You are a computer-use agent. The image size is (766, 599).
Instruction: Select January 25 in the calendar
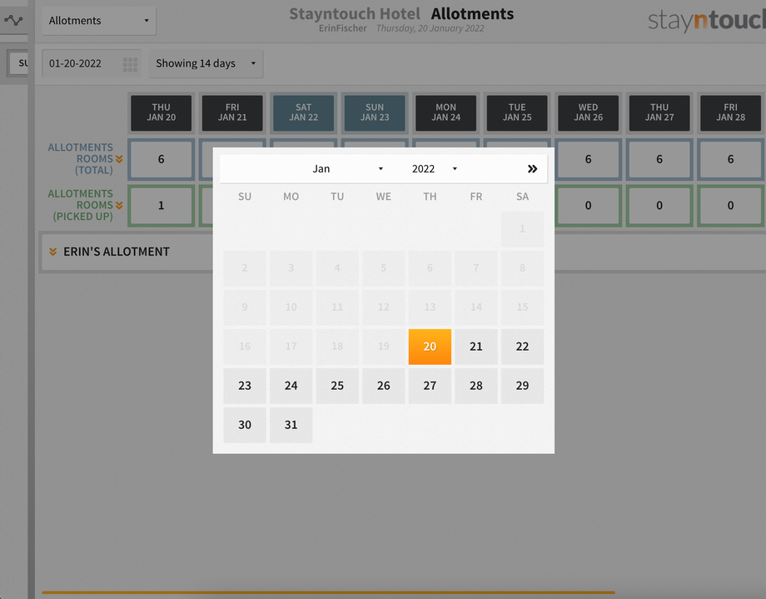click(337, 386)
